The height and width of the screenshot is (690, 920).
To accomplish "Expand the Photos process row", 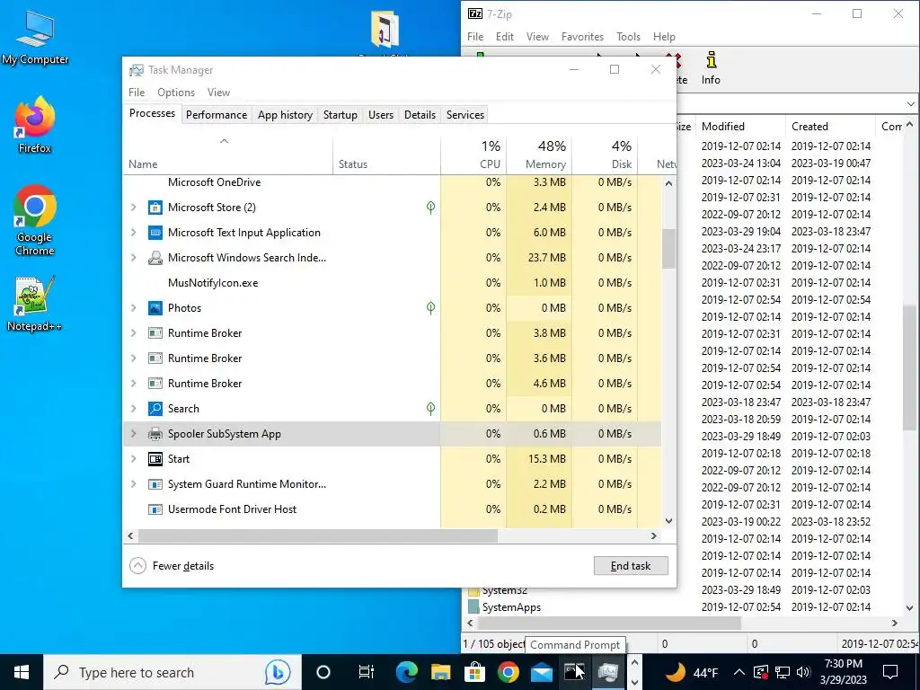I will click(x=134, y=308).
